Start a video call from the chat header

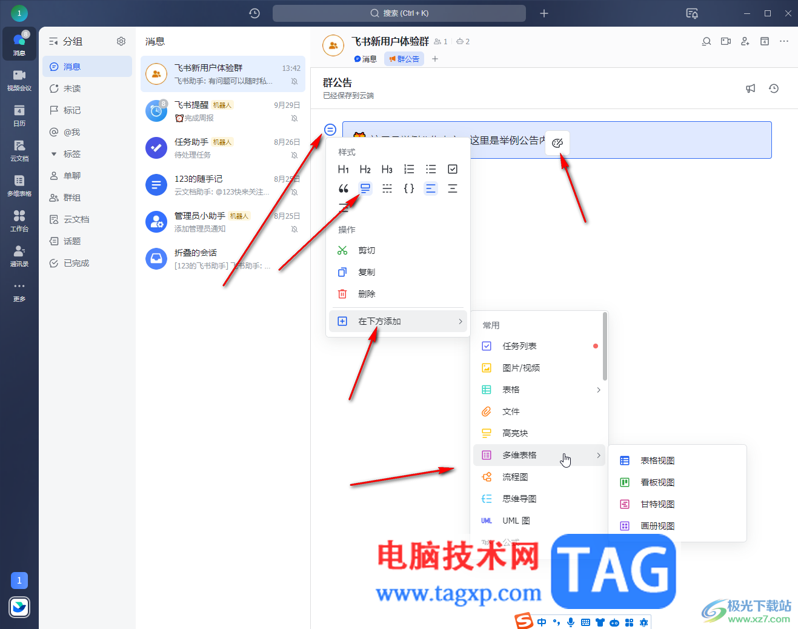(726, 41)
